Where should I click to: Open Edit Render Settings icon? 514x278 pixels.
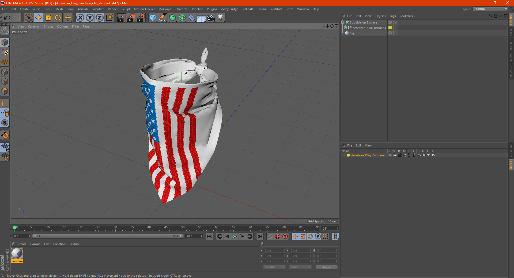[141, 18]
